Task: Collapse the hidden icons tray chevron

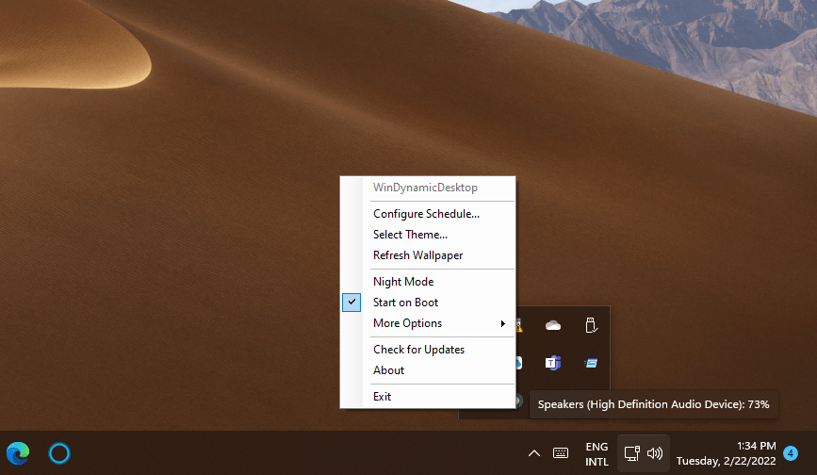Action: pos(534,453)
